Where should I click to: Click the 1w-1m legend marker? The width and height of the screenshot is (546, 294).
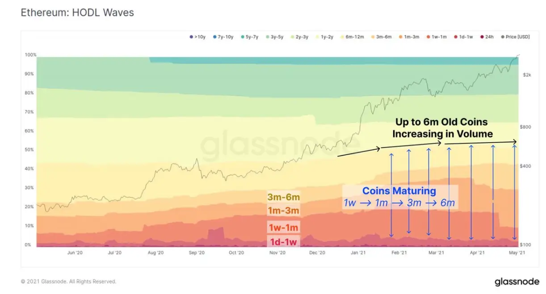(x=428, y=37)
